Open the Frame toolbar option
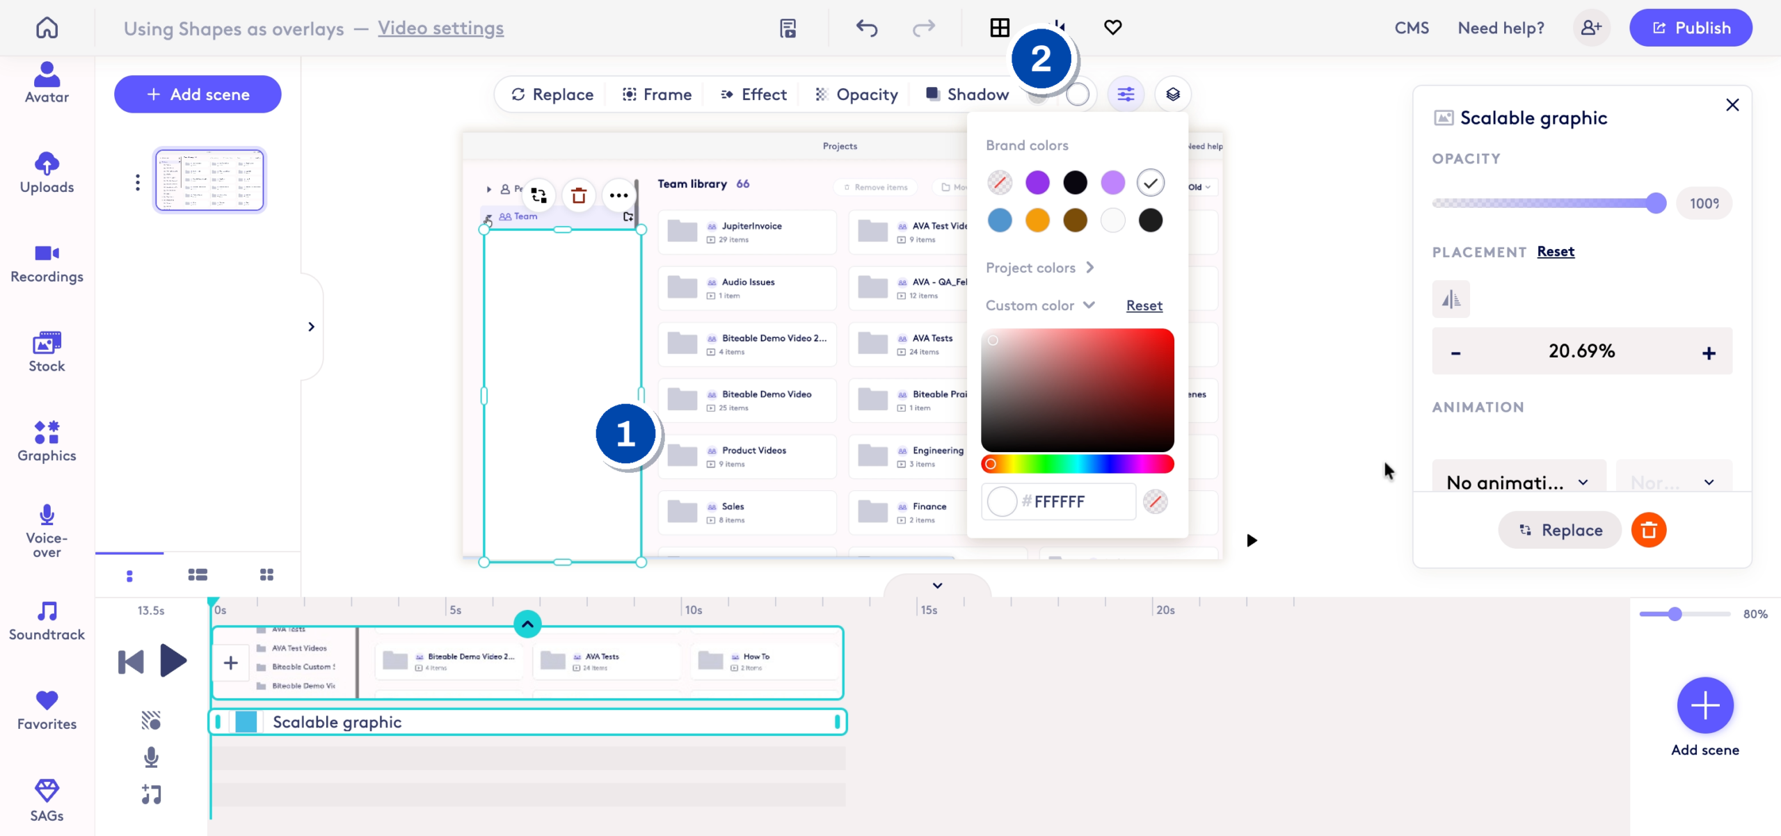Screen dimensions: 1781x836 click(657, 95)
